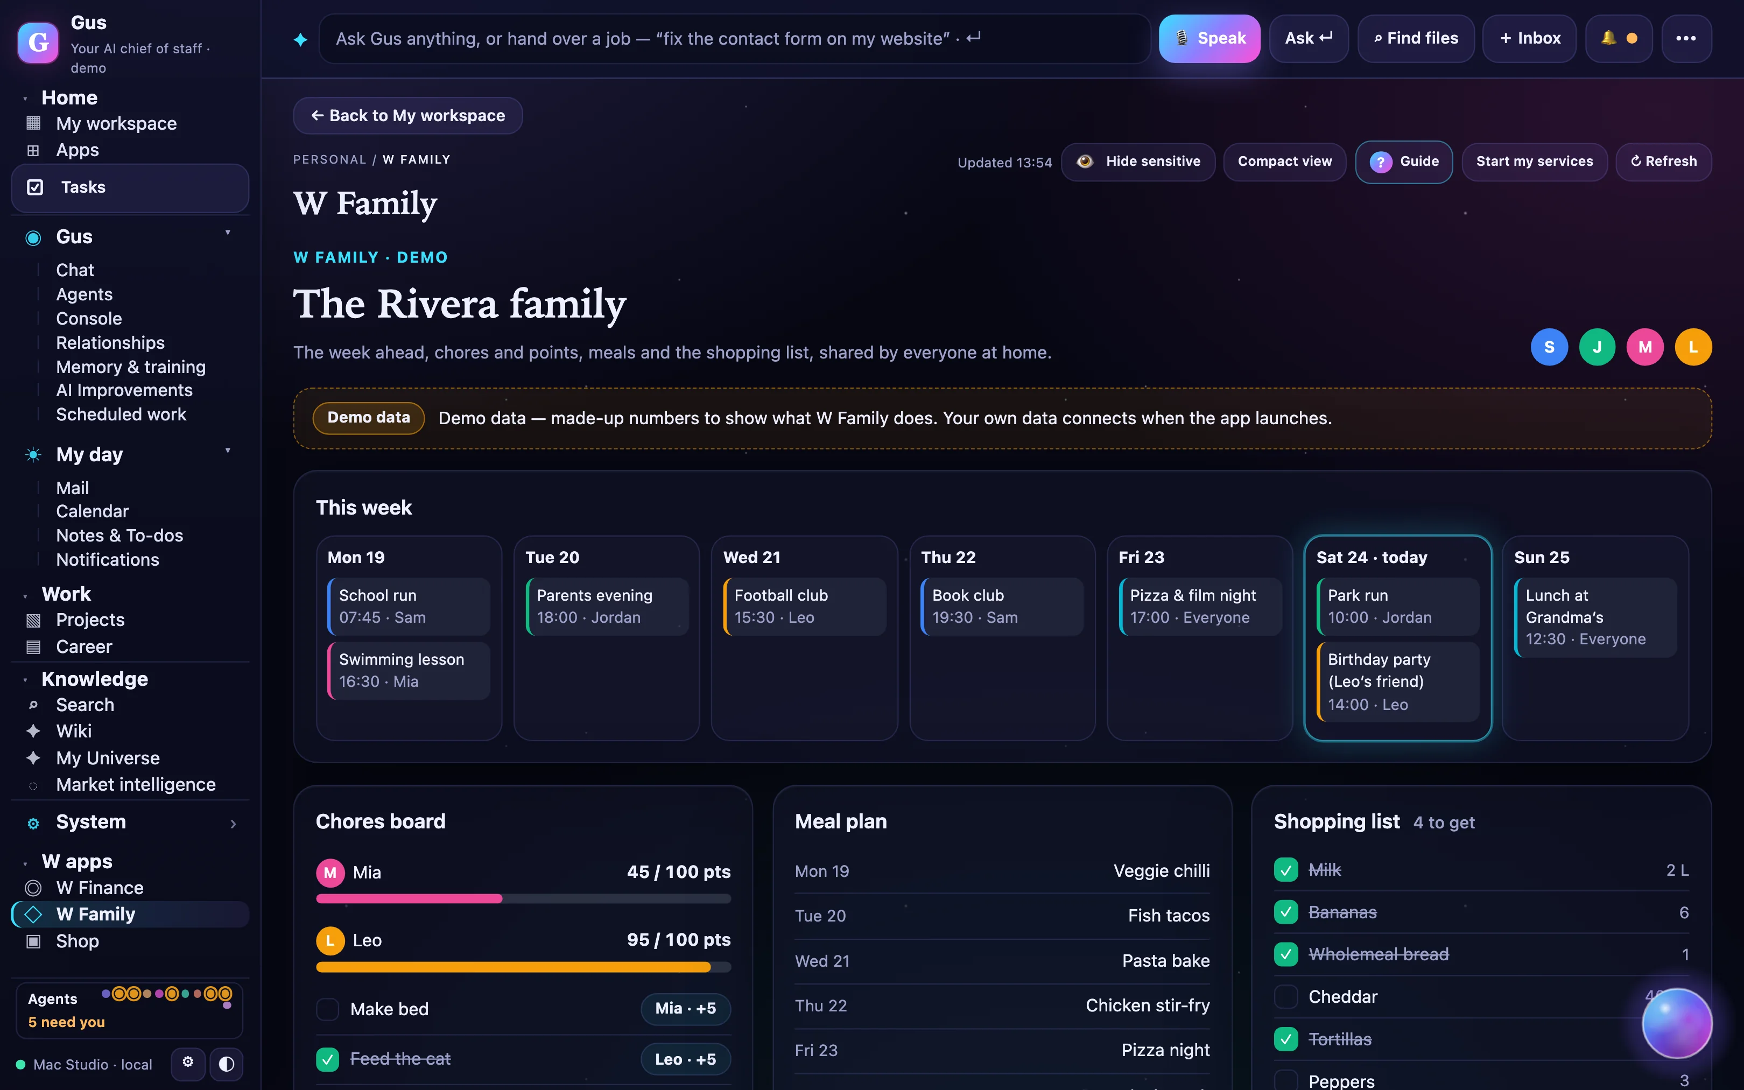1744x1090 pixels.
Task: Click the floating Gus orb
Action: [1676, 1023]
